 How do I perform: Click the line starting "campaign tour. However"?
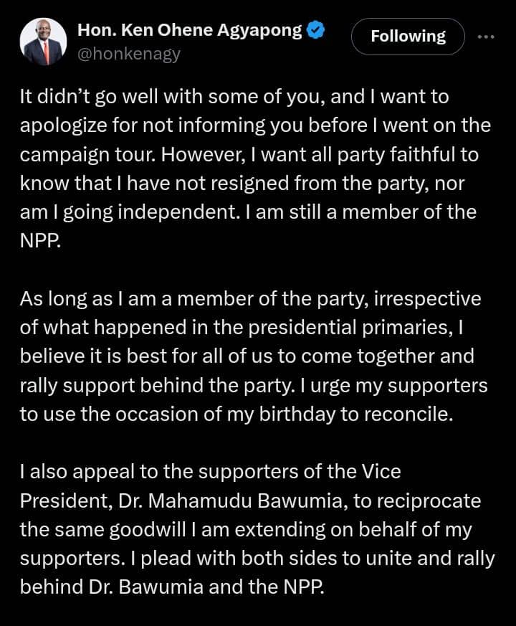(249, 155)
